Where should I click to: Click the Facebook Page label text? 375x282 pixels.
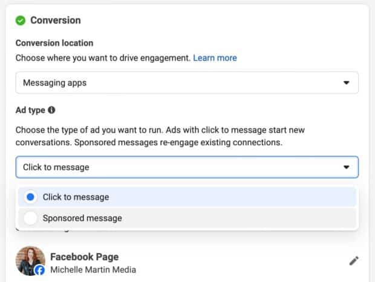[85, 257]
